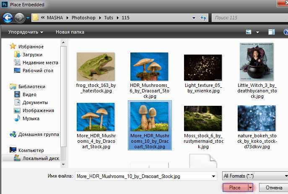Image resolution: width=288 pixels, height=194 pixels.
Task: Select the frog_stock_163 thumbnail
Action: [x=96, y=67]
